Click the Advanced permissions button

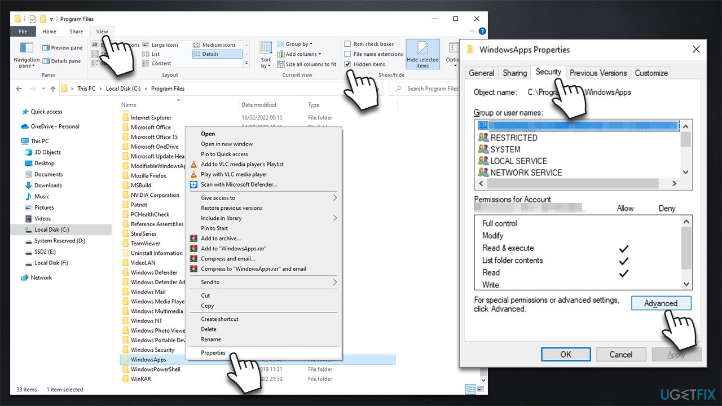pos(661,303)
